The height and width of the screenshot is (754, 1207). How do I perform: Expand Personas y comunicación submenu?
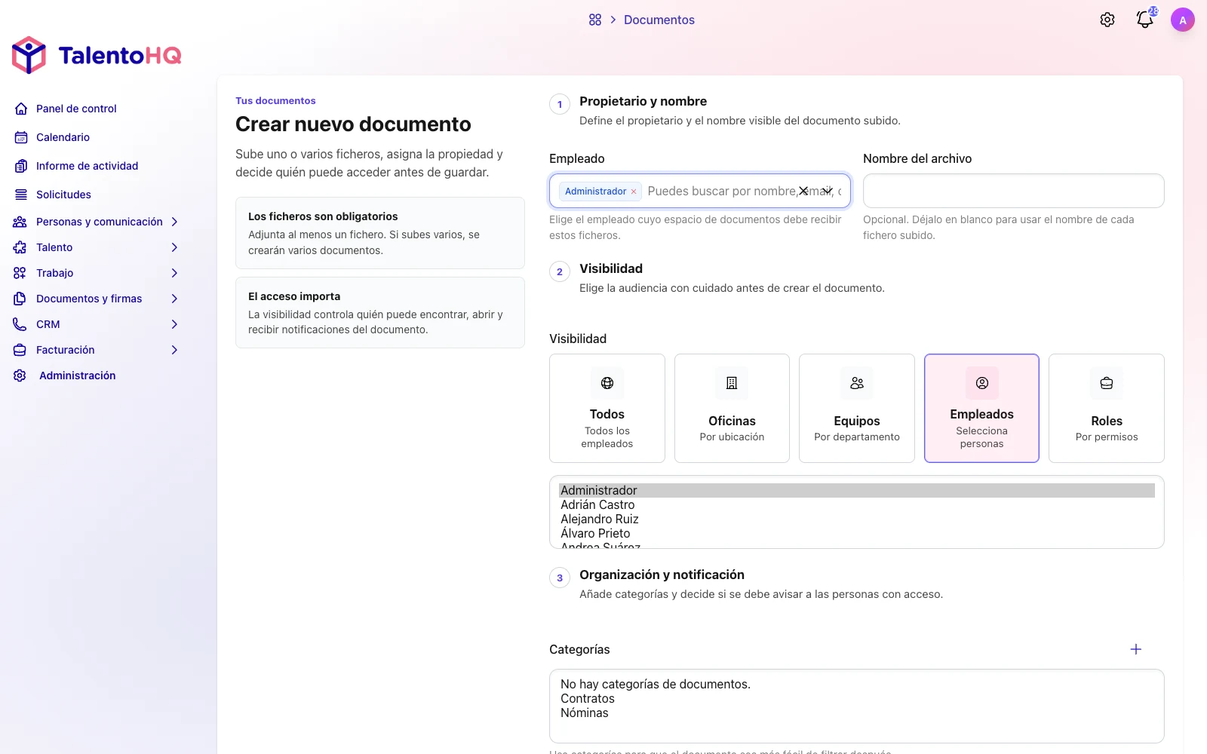(x=174, y=222)
